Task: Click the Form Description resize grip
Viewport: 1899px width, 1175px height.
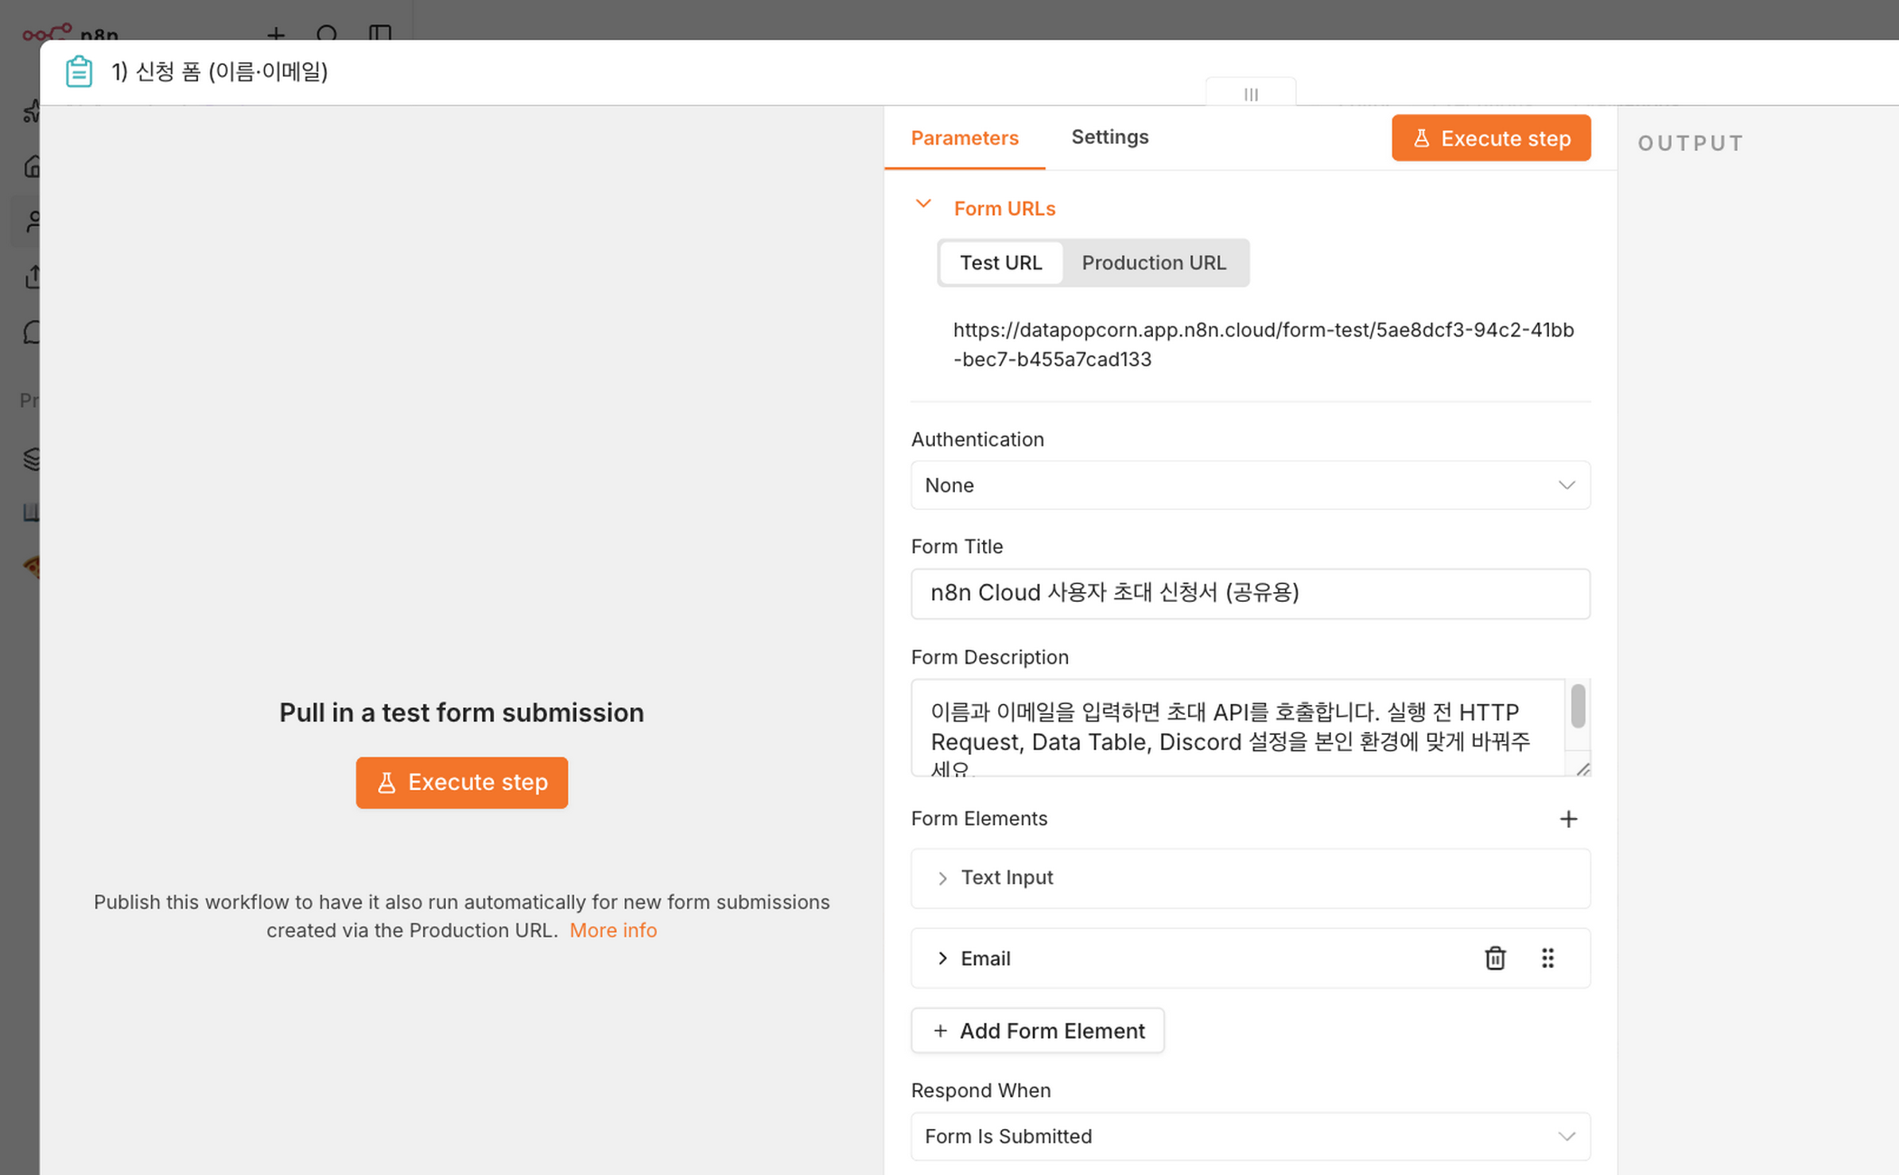Action: click(1582, 769)
